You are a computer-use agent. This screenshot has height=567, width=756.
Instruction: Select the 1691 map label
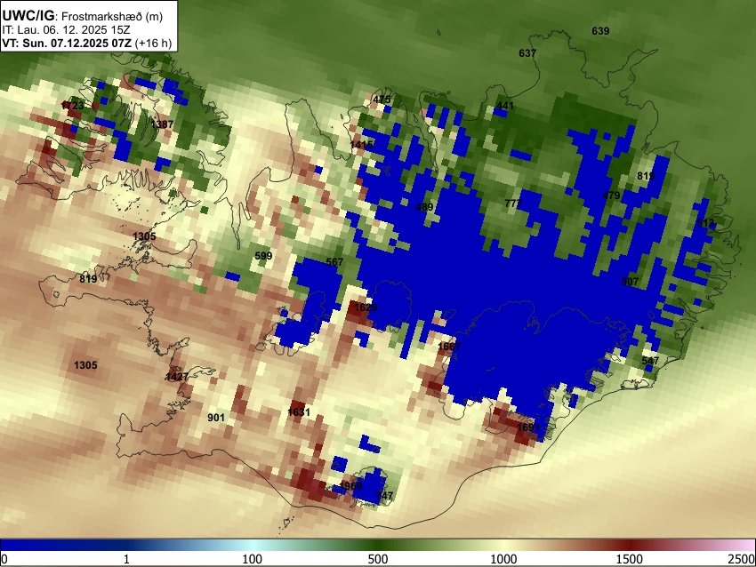pyautogui.click(x=528, y=427)
